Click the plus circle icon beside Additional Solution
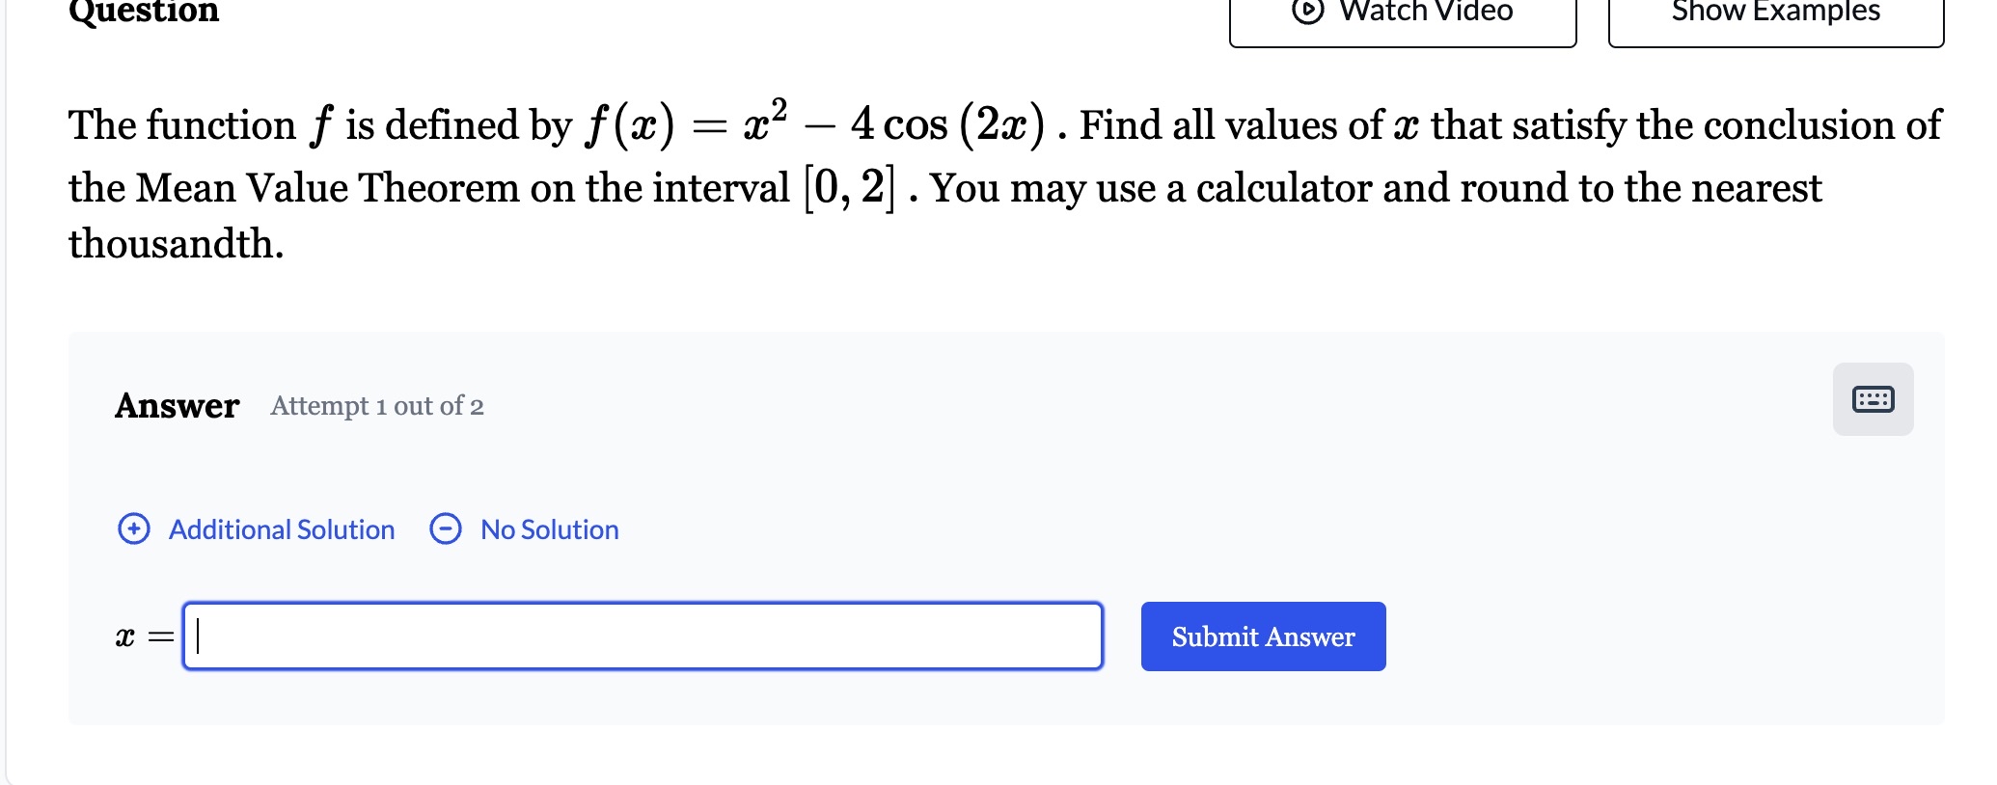1997x785 pixels. pyautogui.click(x=134, y=529)
